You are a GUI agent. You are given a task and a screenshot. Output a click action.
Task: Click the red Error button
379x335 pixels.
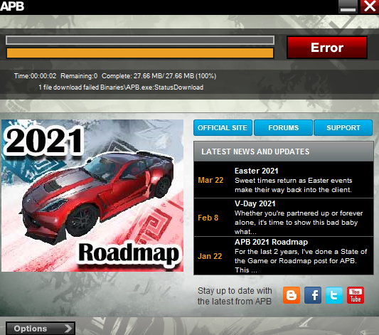(x=327, y=48)
